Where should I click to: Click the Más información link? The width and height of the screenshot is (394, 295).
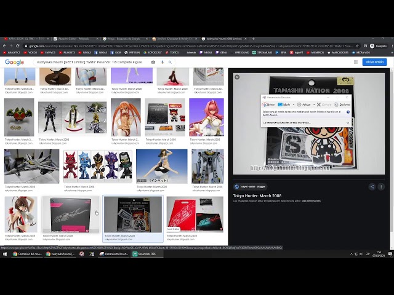(x=311, y=201)
